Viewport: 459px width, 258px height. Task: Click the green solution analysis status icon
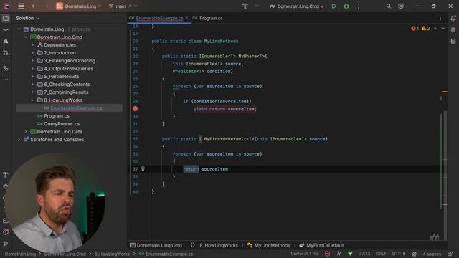click(350, 254)
